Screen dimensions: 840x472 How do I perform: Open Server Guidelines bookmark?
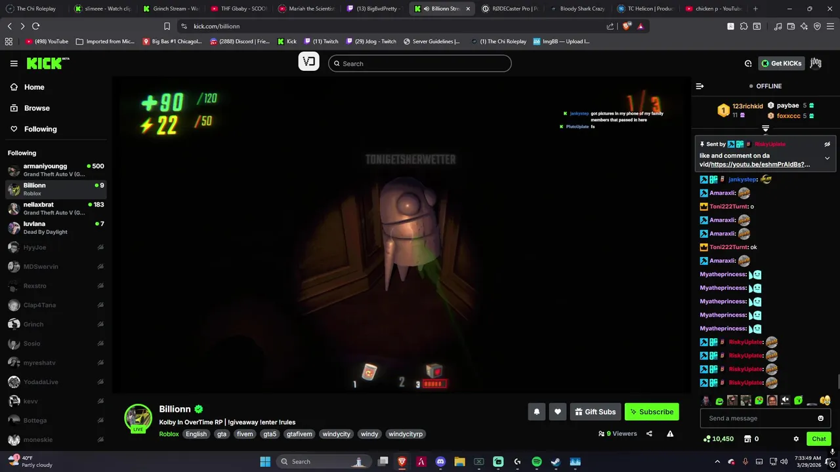click(431, 41)
